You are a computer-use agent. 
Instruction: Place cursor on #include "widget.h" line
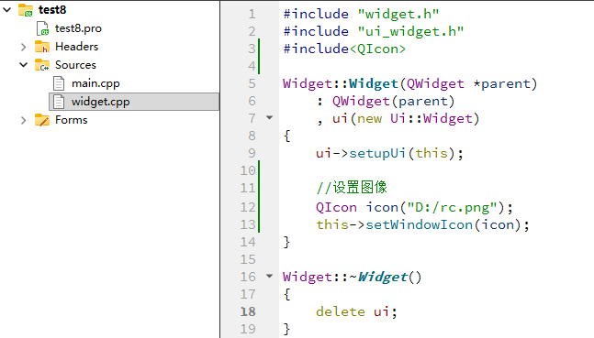click(x=361, y=14)
